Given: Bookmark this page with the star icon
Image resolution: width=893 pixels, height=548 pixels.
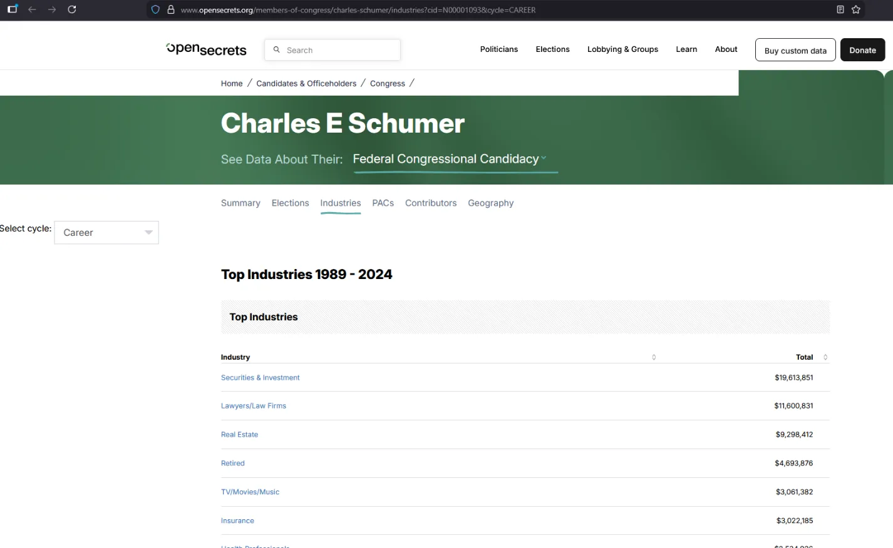Looking at the screenshot, I should click(x=856, y=9).
